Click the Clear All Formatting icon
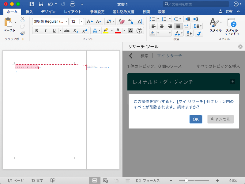 122,22
